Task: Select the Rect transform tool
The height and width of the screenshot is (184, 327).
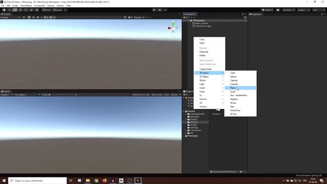Action: (x=26, y=10)
